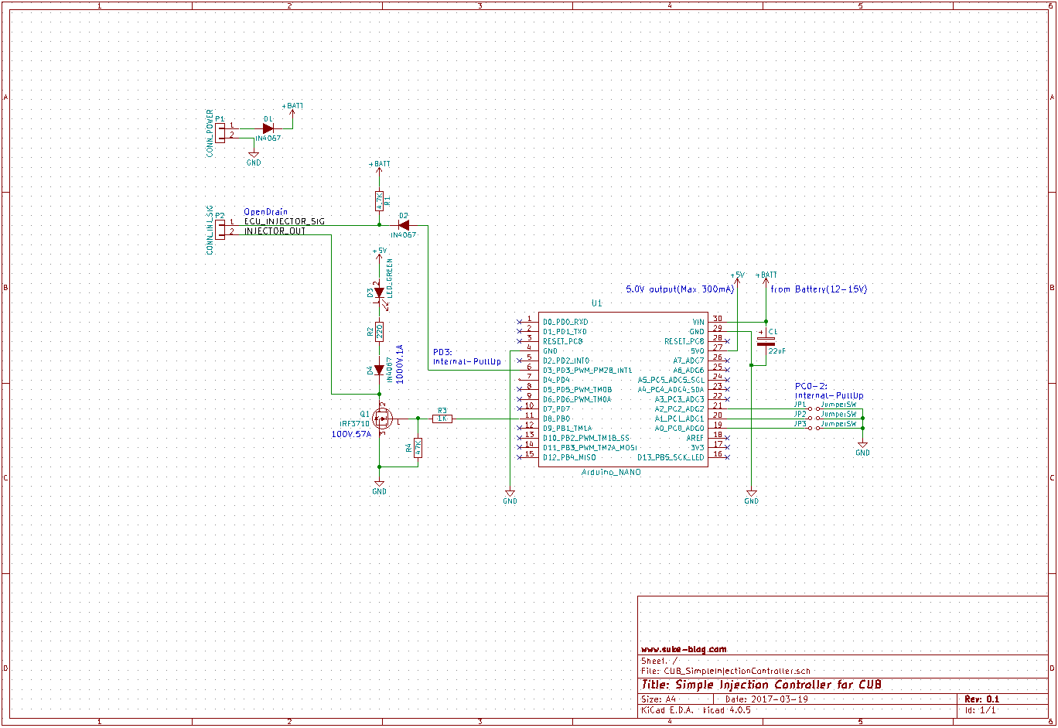This screenshot has width=1058, height=728.
Task: Click the 22uF capacitor value
Action: pyautogui.click(x=777, y=350)
